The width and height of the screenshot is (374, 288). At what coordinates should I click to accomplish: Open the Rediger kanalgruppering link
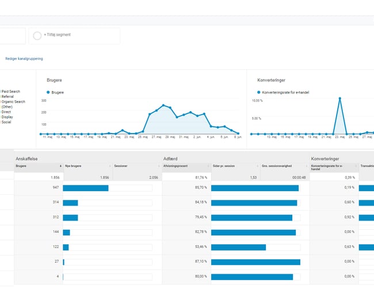pos(24,58)
